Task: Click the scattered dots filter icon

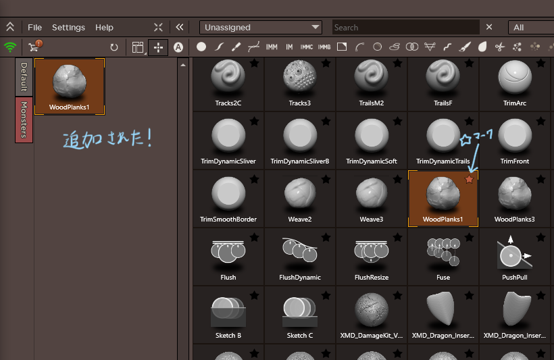Action: click(x=518, y=47)
